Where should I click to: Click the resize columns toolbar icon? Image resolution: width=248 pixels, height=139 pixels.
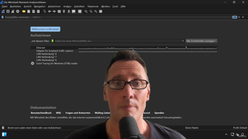(x=101, y=11)
